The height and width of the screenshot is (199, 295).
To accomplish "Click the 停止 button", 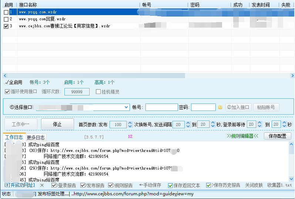I will 57,124.
